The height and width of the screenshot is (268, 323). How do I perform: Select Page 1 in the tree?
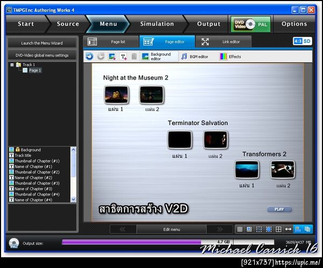pos(35,70)
